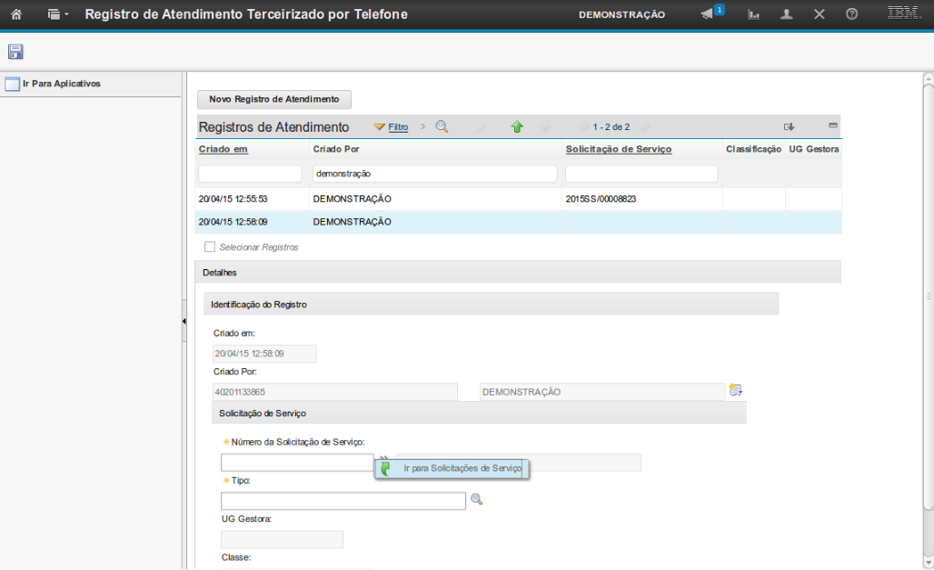Collapse the Registros de Atendimento table
This screenshot has width=934, height=570.
[832, 125]
